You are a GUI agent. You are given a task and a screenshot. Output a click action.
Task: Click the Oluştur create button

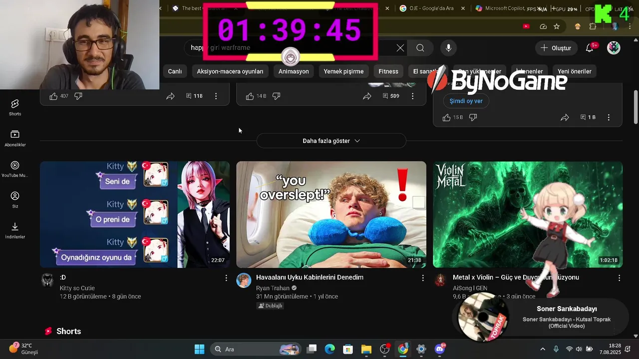[x=556, y=48]
